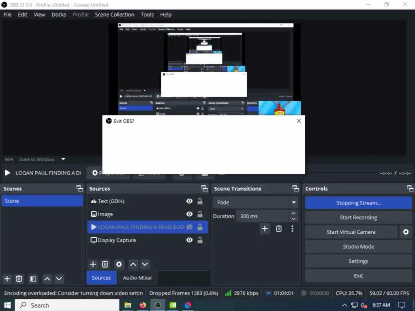Open File Explorer from taskbar
This screenshot has width=415, height=311.
pos(128,305)
